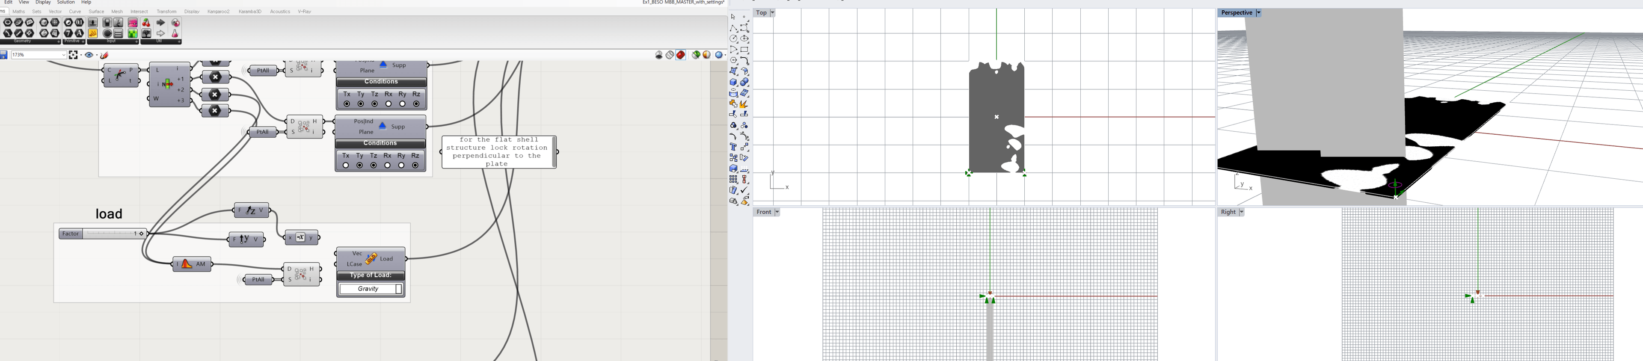Open the Perspective viewport menu arrow
The image size is (1643, 361).
coord(1258,13)
